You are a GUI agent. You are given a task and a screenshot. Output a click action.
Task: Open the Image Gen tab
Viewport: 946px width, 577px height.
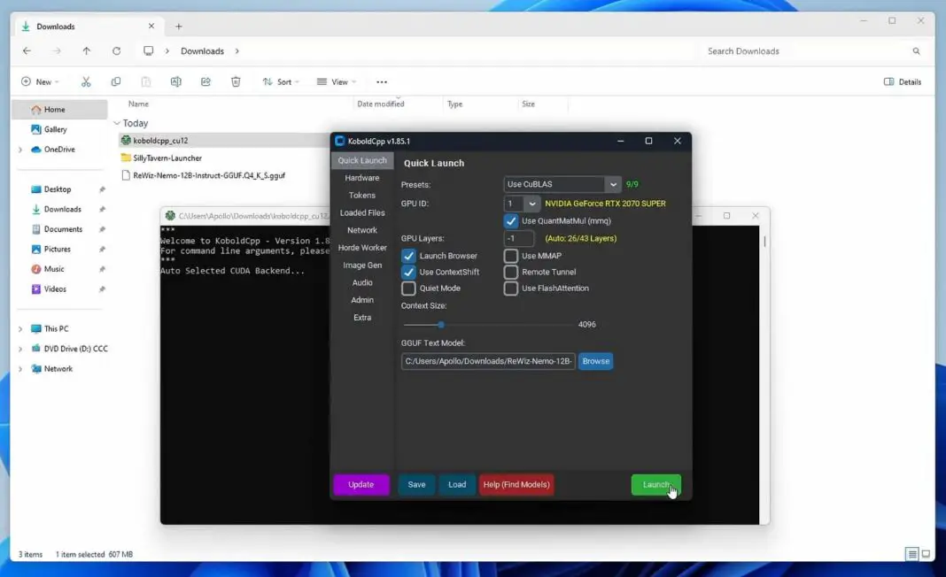coord(362,265)
